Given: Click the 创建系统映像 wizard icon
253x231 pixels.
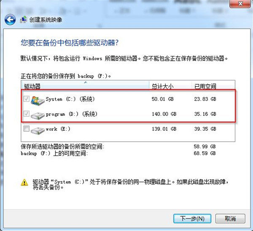Looking at the screenshot, I should pos(24,19).
